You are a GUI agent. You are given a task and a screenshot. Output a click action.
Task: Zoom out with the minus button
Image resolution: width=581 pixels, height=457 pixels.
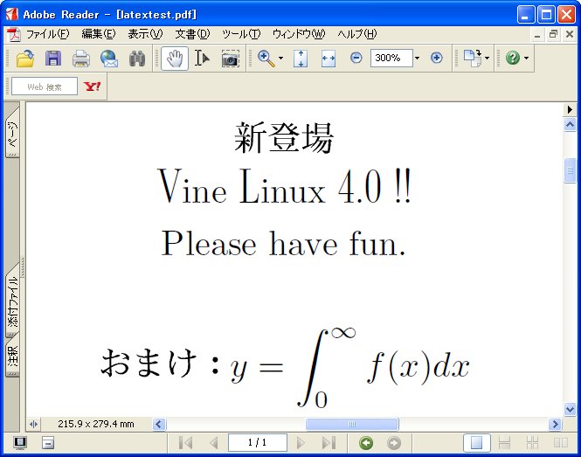[356, 58]
